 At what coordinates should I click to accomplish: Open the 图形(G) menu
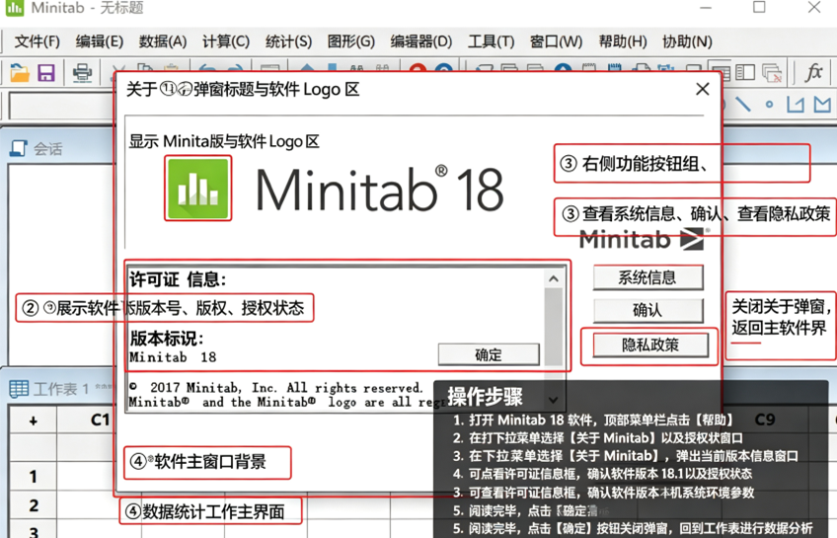(351, 41)
